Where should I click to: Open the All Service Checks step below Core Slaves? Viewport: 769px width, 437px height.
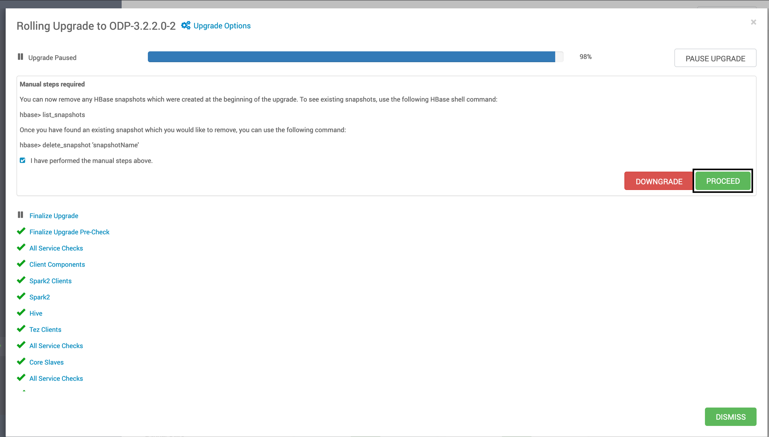[x=56, y=378]
